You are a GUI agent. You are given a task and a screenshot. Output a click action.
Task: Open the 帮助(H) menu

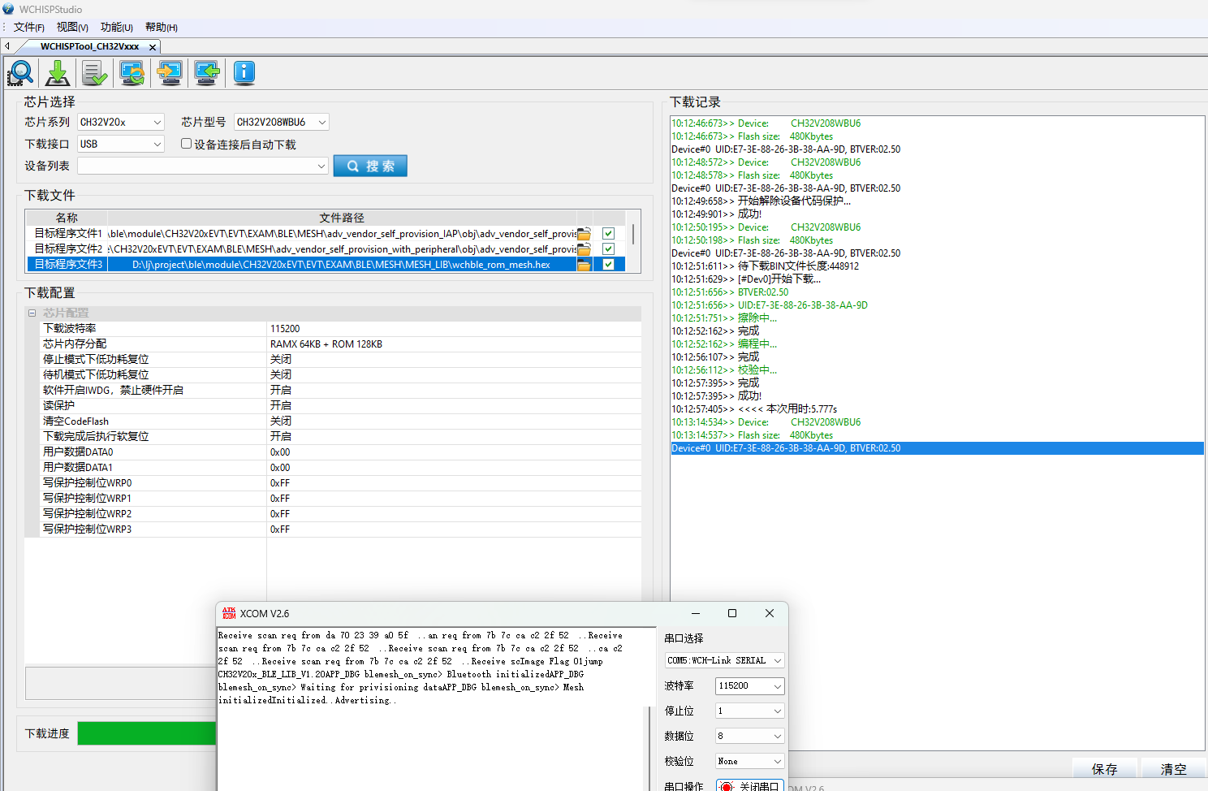pyautogui.click(x=162, y=28)
